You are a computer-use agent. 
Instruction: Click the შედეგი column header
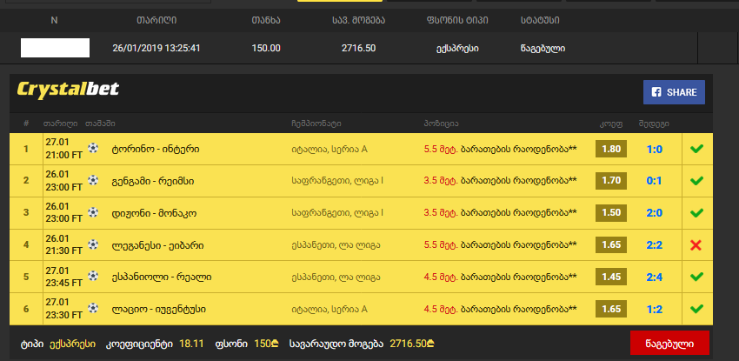point(654,124)
